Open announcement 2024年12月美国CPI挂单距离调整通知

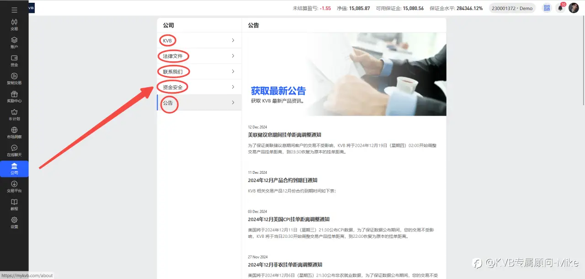click(x=288, y=220)
